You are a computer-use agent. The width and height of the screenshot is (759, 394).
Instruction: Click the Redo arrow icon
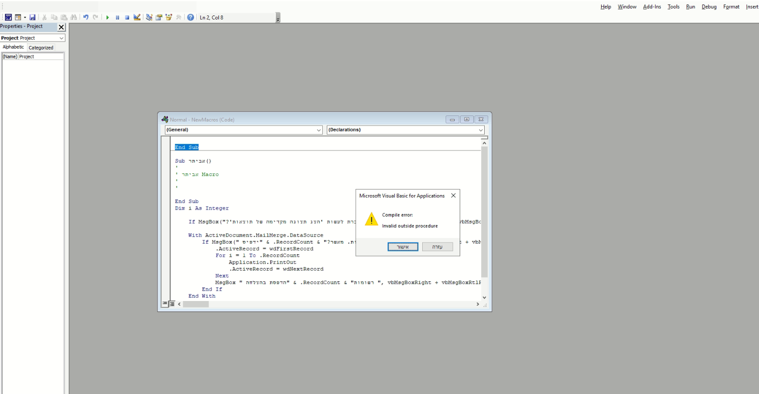95,17
